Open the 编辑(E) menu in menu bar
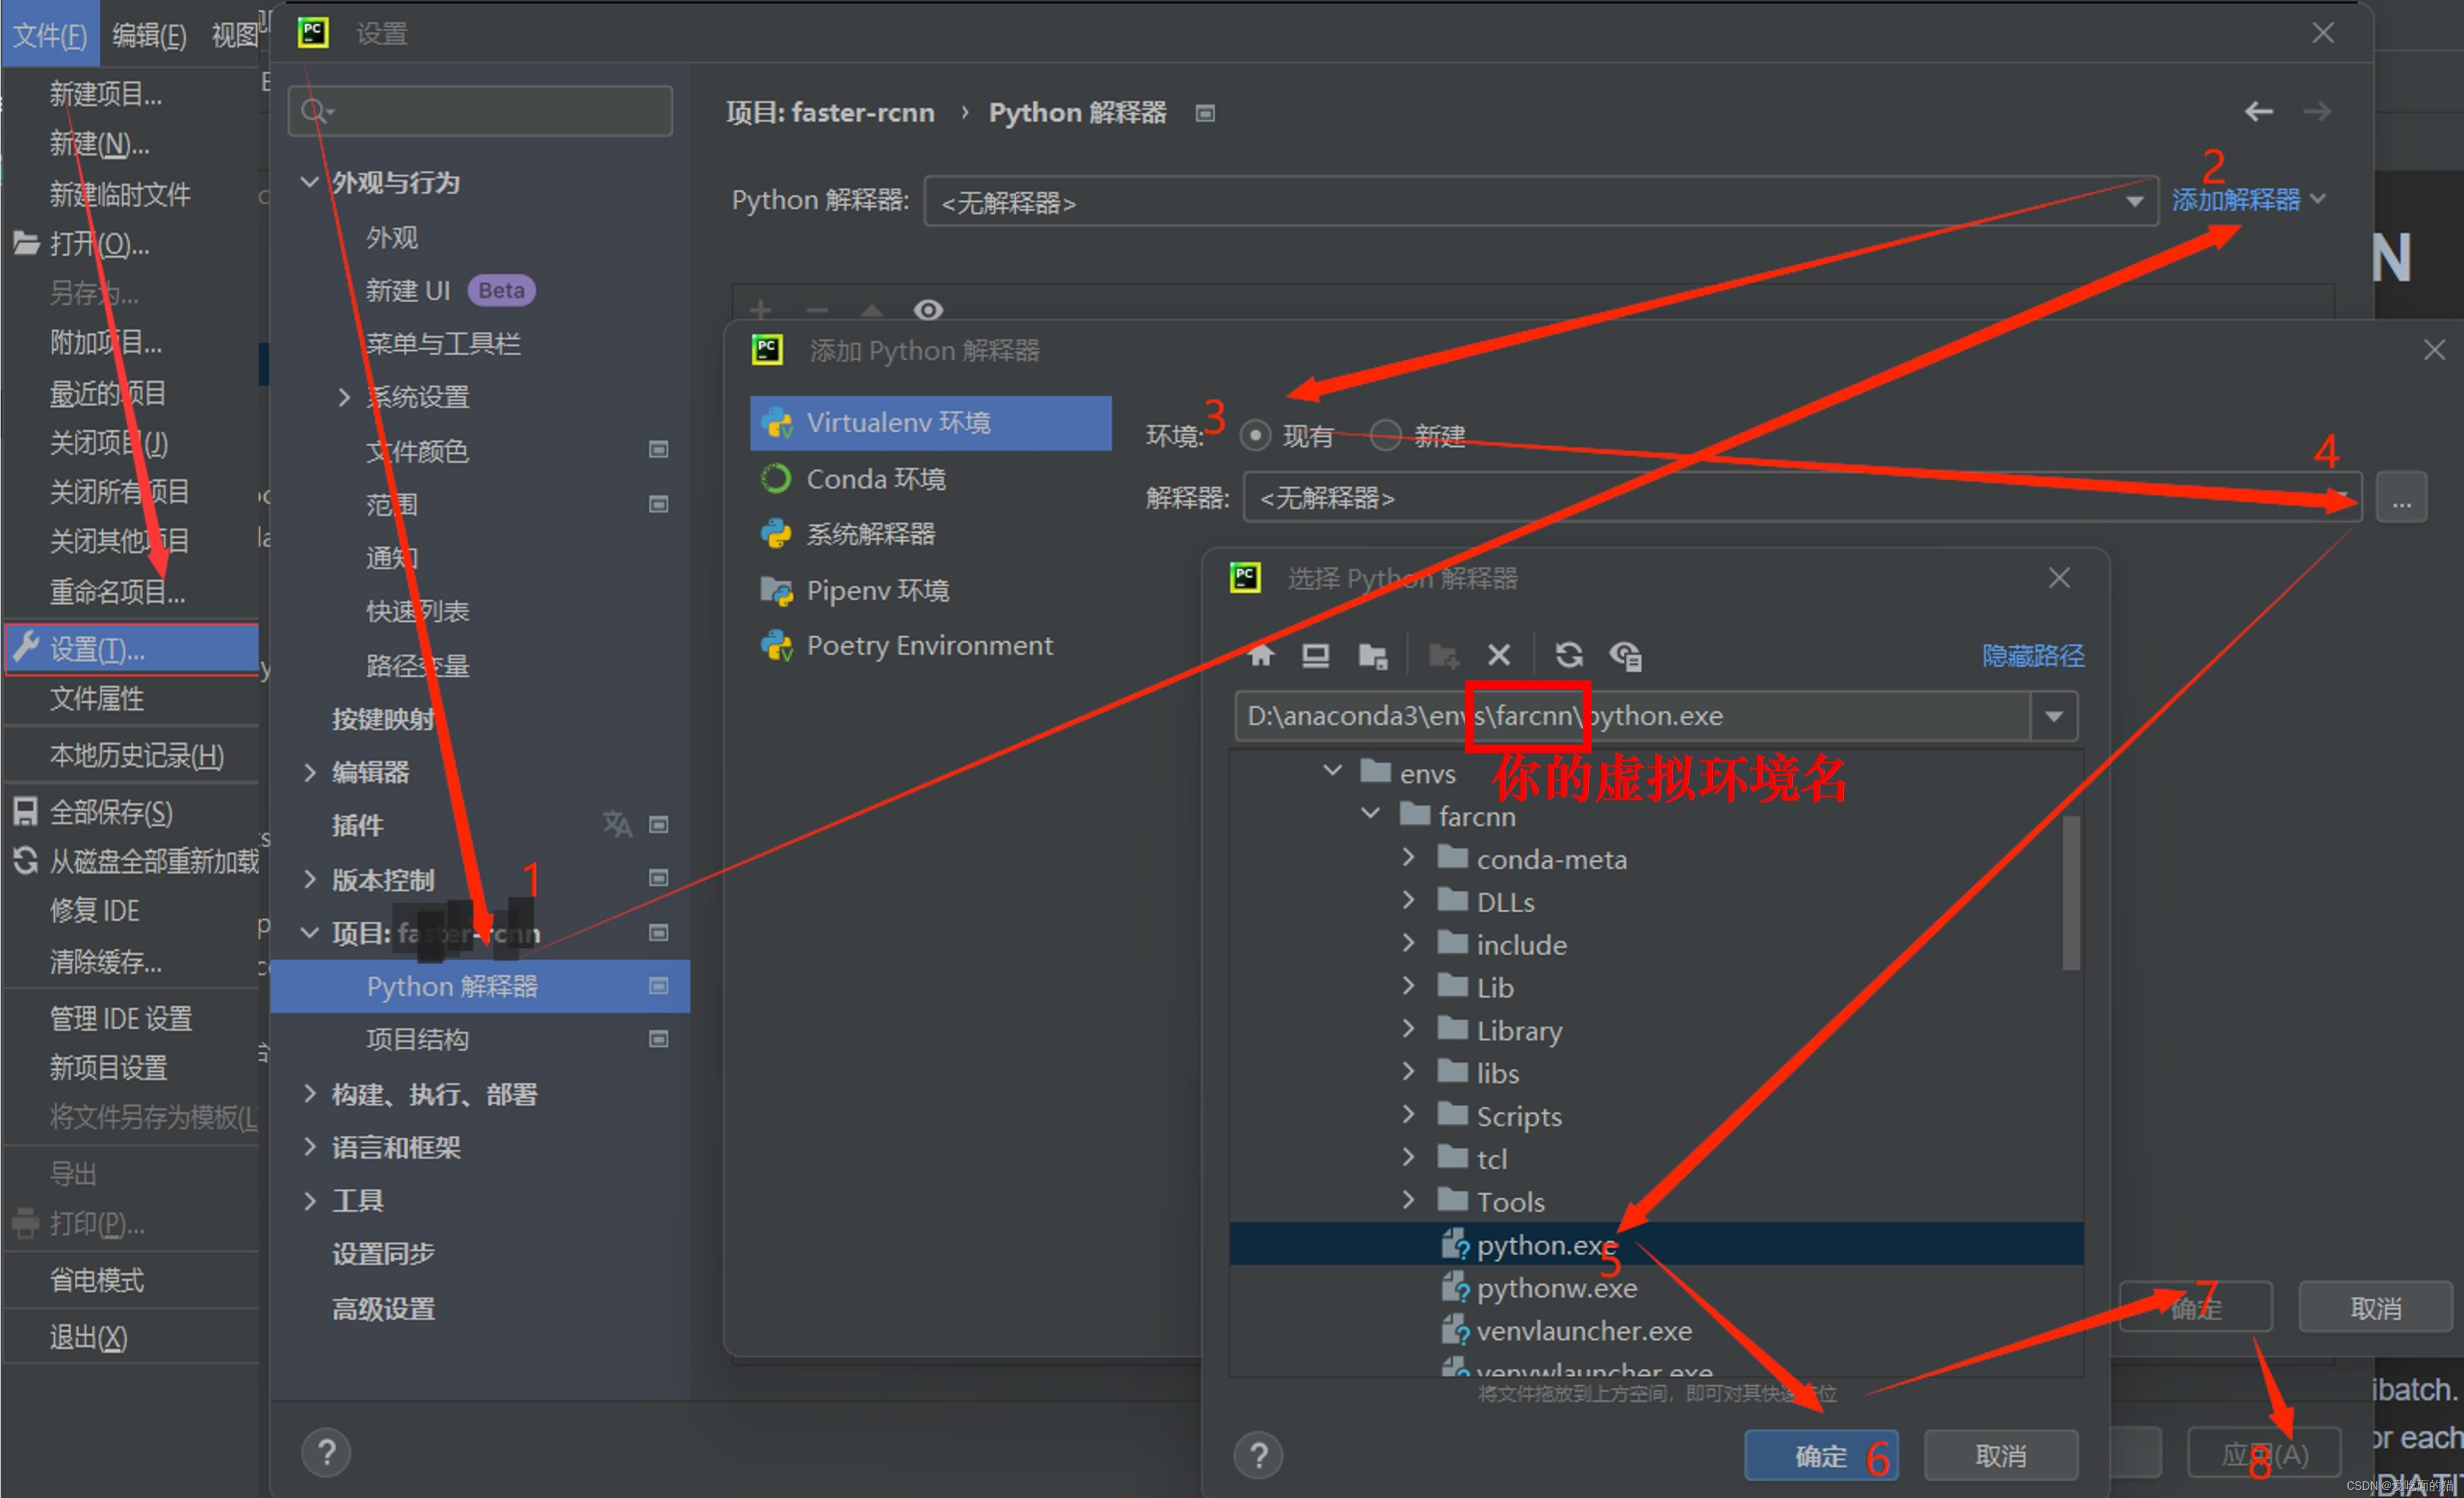This screenshot has height=1498, width=2464. [149, 36]
